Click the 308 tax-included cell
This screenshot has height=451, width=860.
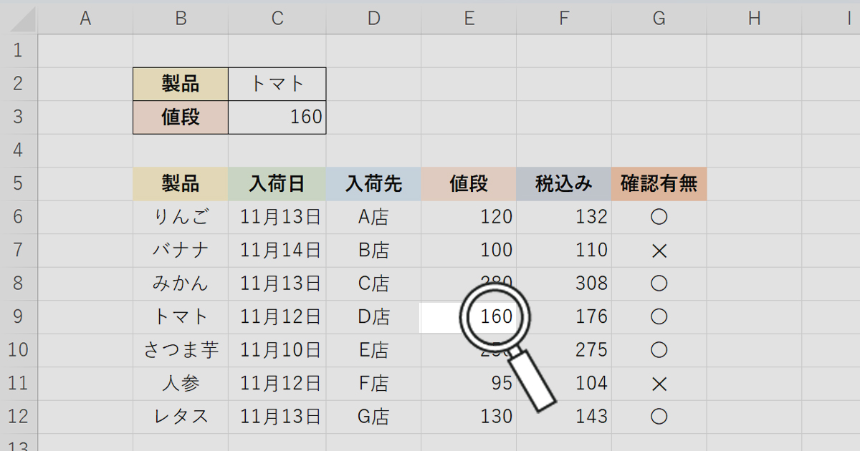point(564,283)
